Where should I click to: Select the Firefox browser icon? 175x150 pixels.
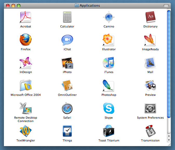(25, 40)
